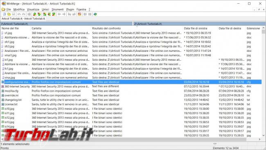Click the grey Copy to right arrow icon
Viewport: 266px width, 150px height.
(64, 14)
